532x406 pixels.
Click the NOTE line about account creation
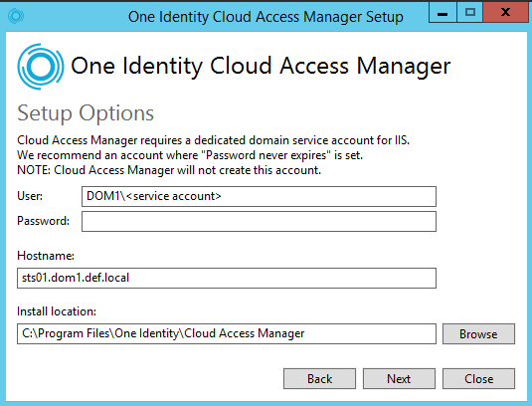tap(169, 170)
